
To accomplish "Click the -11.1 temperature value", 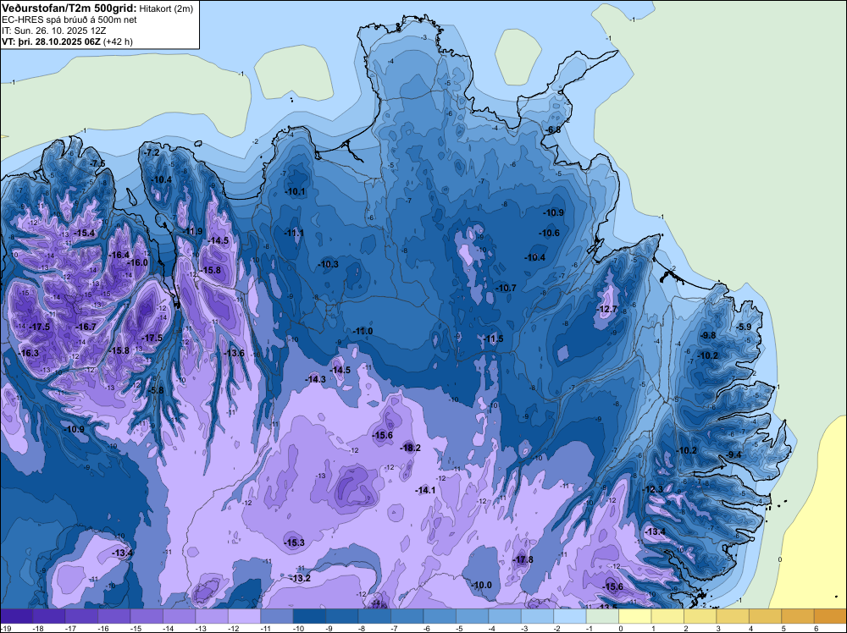I will 294,233.
